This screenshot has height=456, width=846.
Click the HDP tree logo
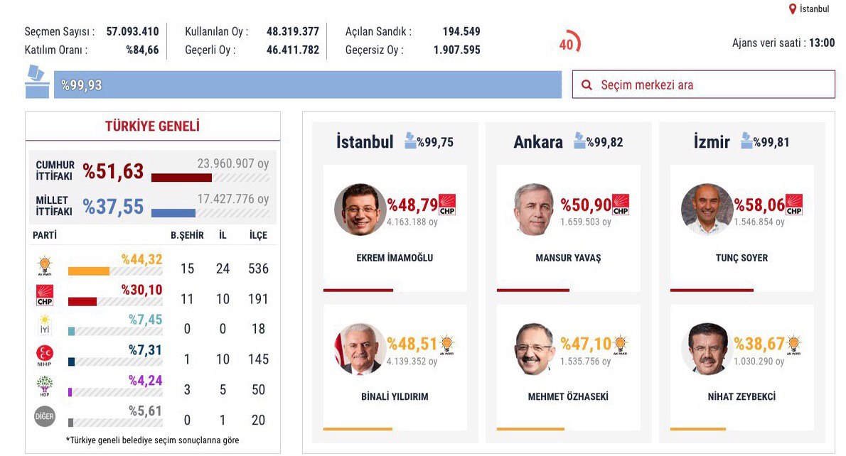coord(44,386)
